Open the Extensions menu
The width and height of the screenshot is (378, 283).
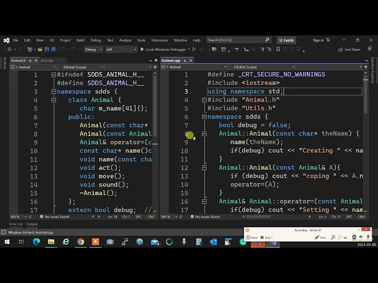coord(159,40)
